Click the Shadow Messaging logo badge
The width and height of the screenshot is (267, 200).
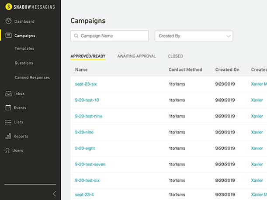[x=9, y=7]
